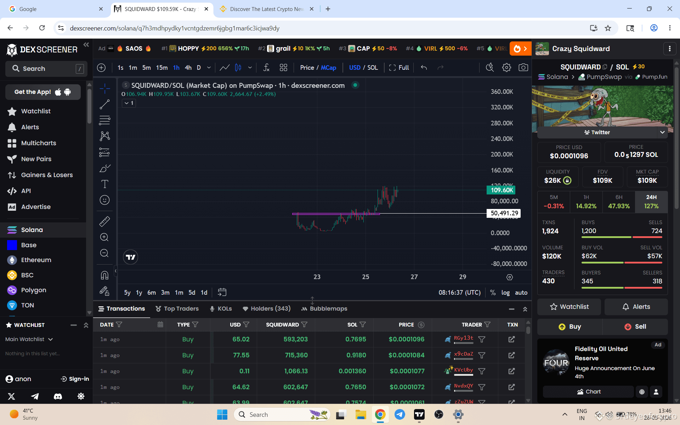Screen dimensions: 680x425
Task: Click the Sell button
Action: [x=635, y=327]
